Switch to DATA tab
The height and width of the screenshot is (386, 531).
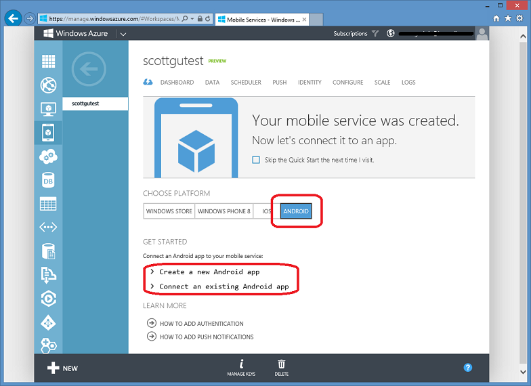[x=213, y=83]
